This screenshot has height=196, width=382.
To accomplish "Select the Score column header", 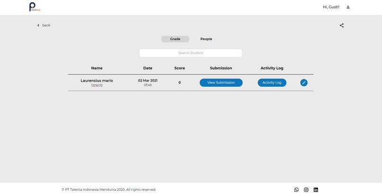I will [x=180, y=68].
